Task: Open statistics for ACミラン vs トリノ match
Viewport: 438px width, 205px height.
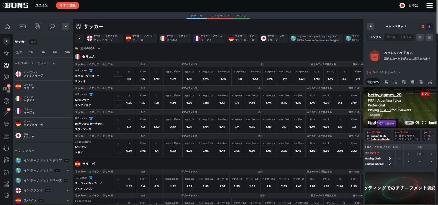Action: (x=118, y=152)
